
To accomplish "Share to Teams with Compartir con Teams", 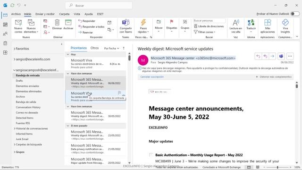I will point(126,26).
